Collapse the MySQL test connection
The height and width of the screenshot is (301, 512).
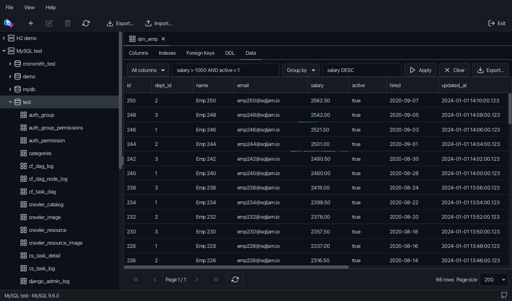coord(4,51)
